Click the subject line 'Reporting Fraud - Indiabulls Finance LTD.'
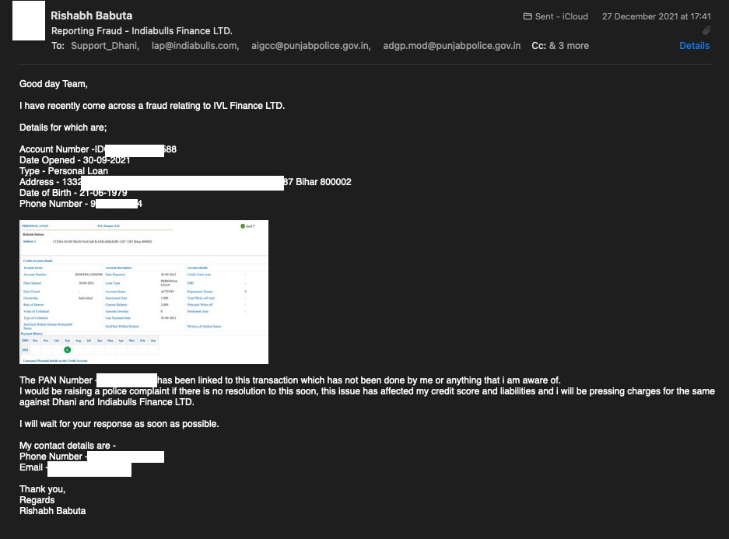 point(142,31)
